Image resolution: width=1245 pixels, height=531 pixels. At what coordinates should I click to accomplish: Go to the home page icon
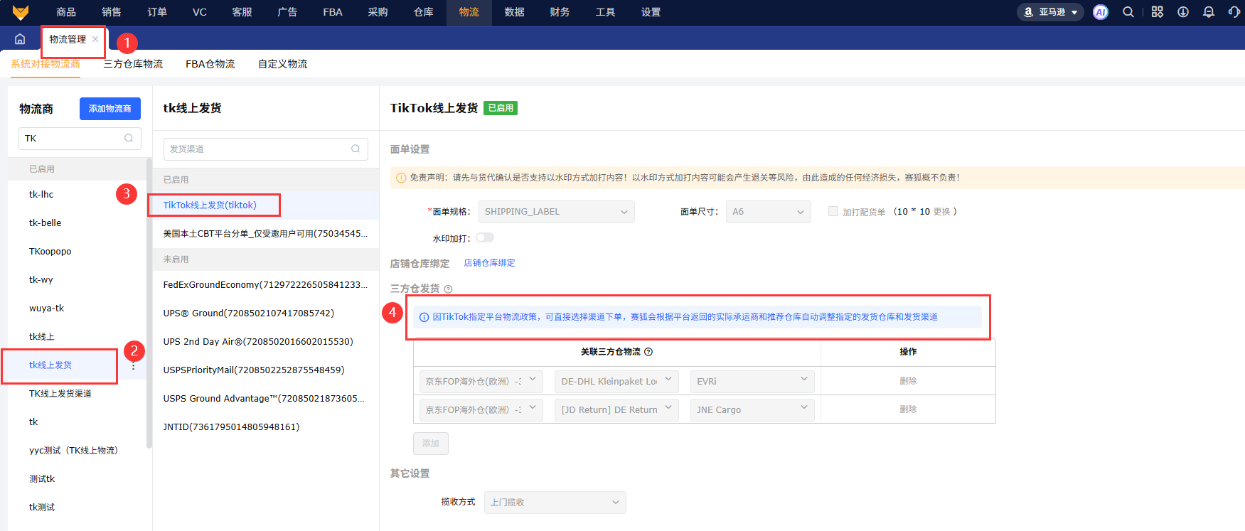click(x=20, y=39)
